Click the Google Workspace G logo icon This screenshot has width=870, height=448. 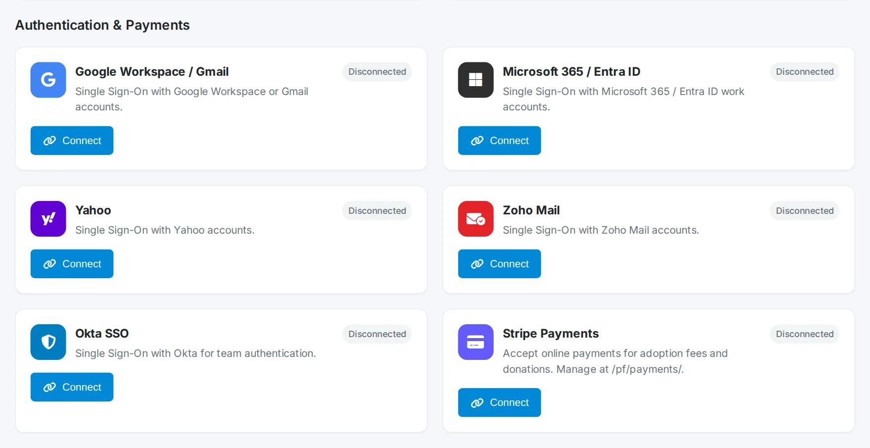click(x=48, y=80)
